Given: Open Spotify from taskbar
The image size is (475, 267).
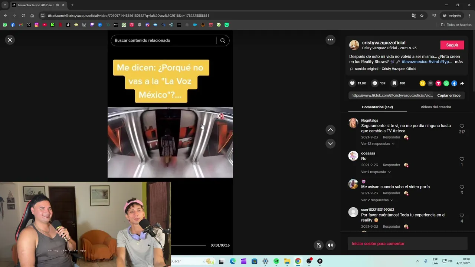Looking at the screenshot, I should [x=276, y=261].
